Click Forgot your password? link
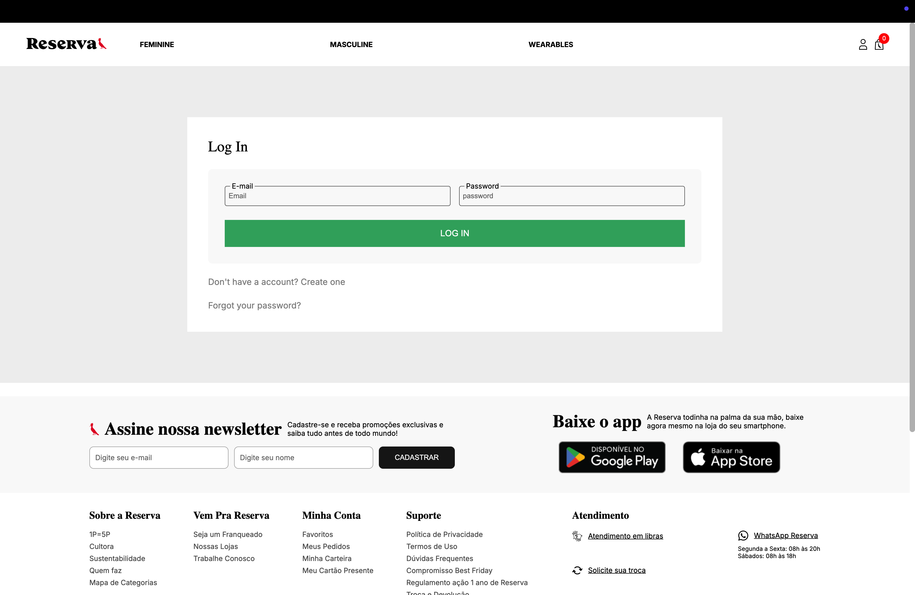915x595 pixels. click(x=254, y=305)
